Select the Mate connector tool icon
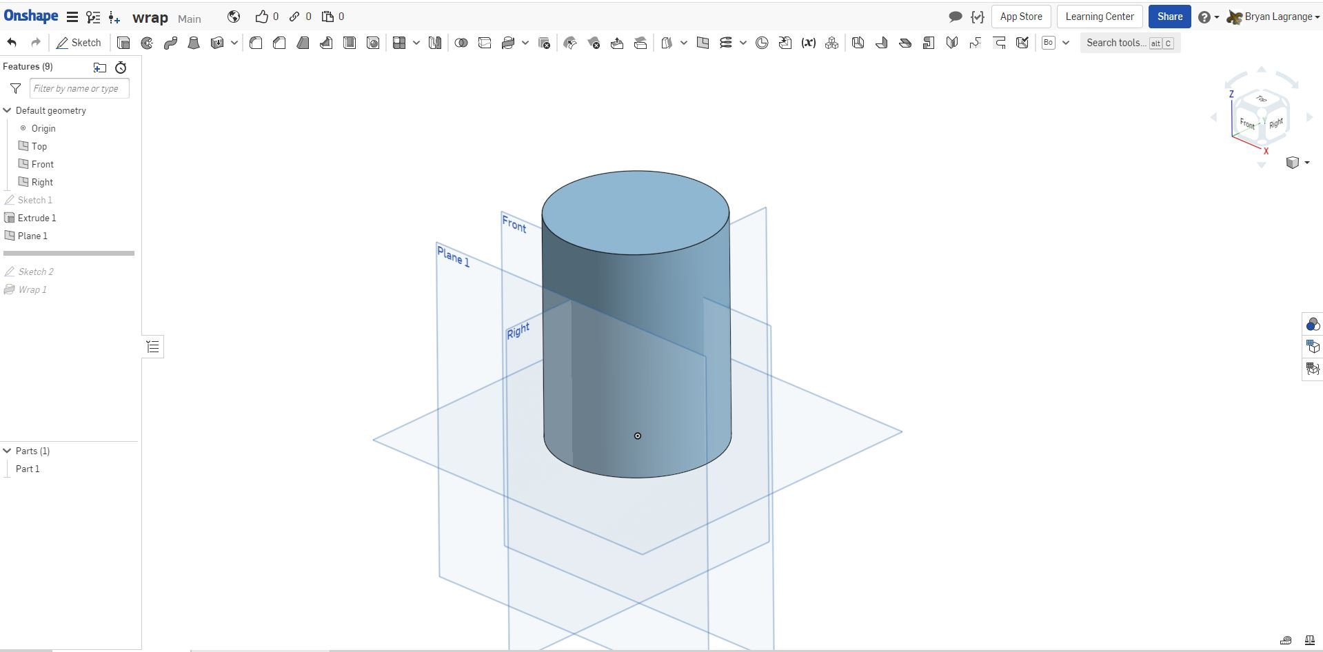 762,43
